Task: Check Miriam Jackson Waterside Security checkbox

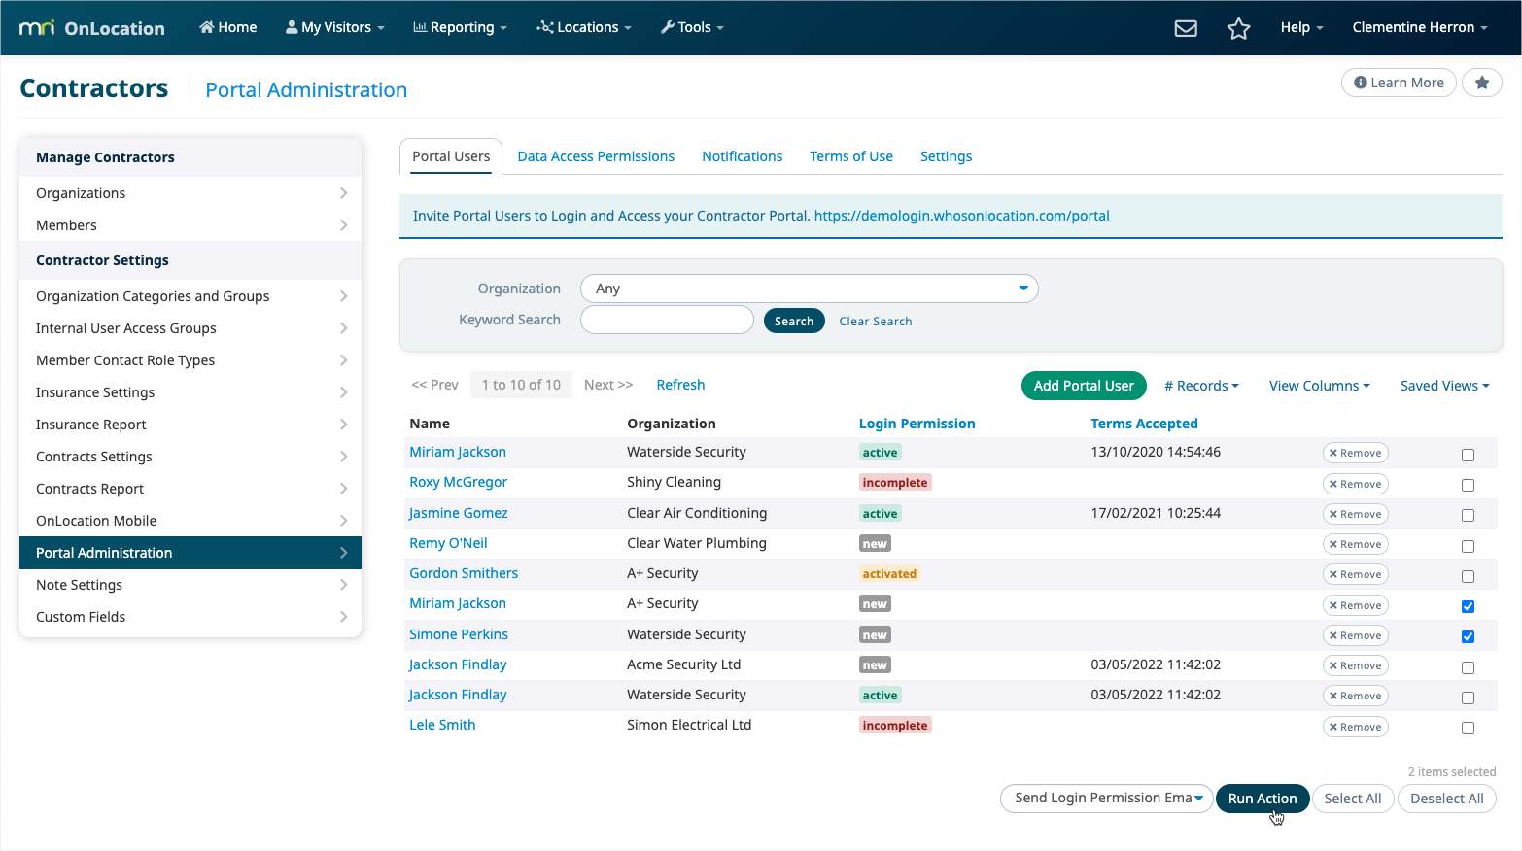Action: (x=1468, y=455)
